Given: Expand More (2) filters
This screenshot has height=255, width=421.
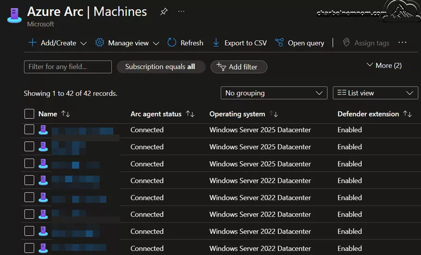Looking at the screenshot, I should tap(384, 66).
